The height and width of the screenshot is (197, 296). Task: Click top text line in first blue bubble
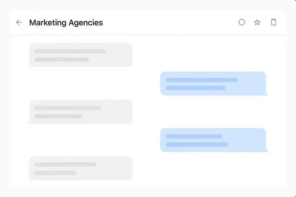click(x=201, y=80)
